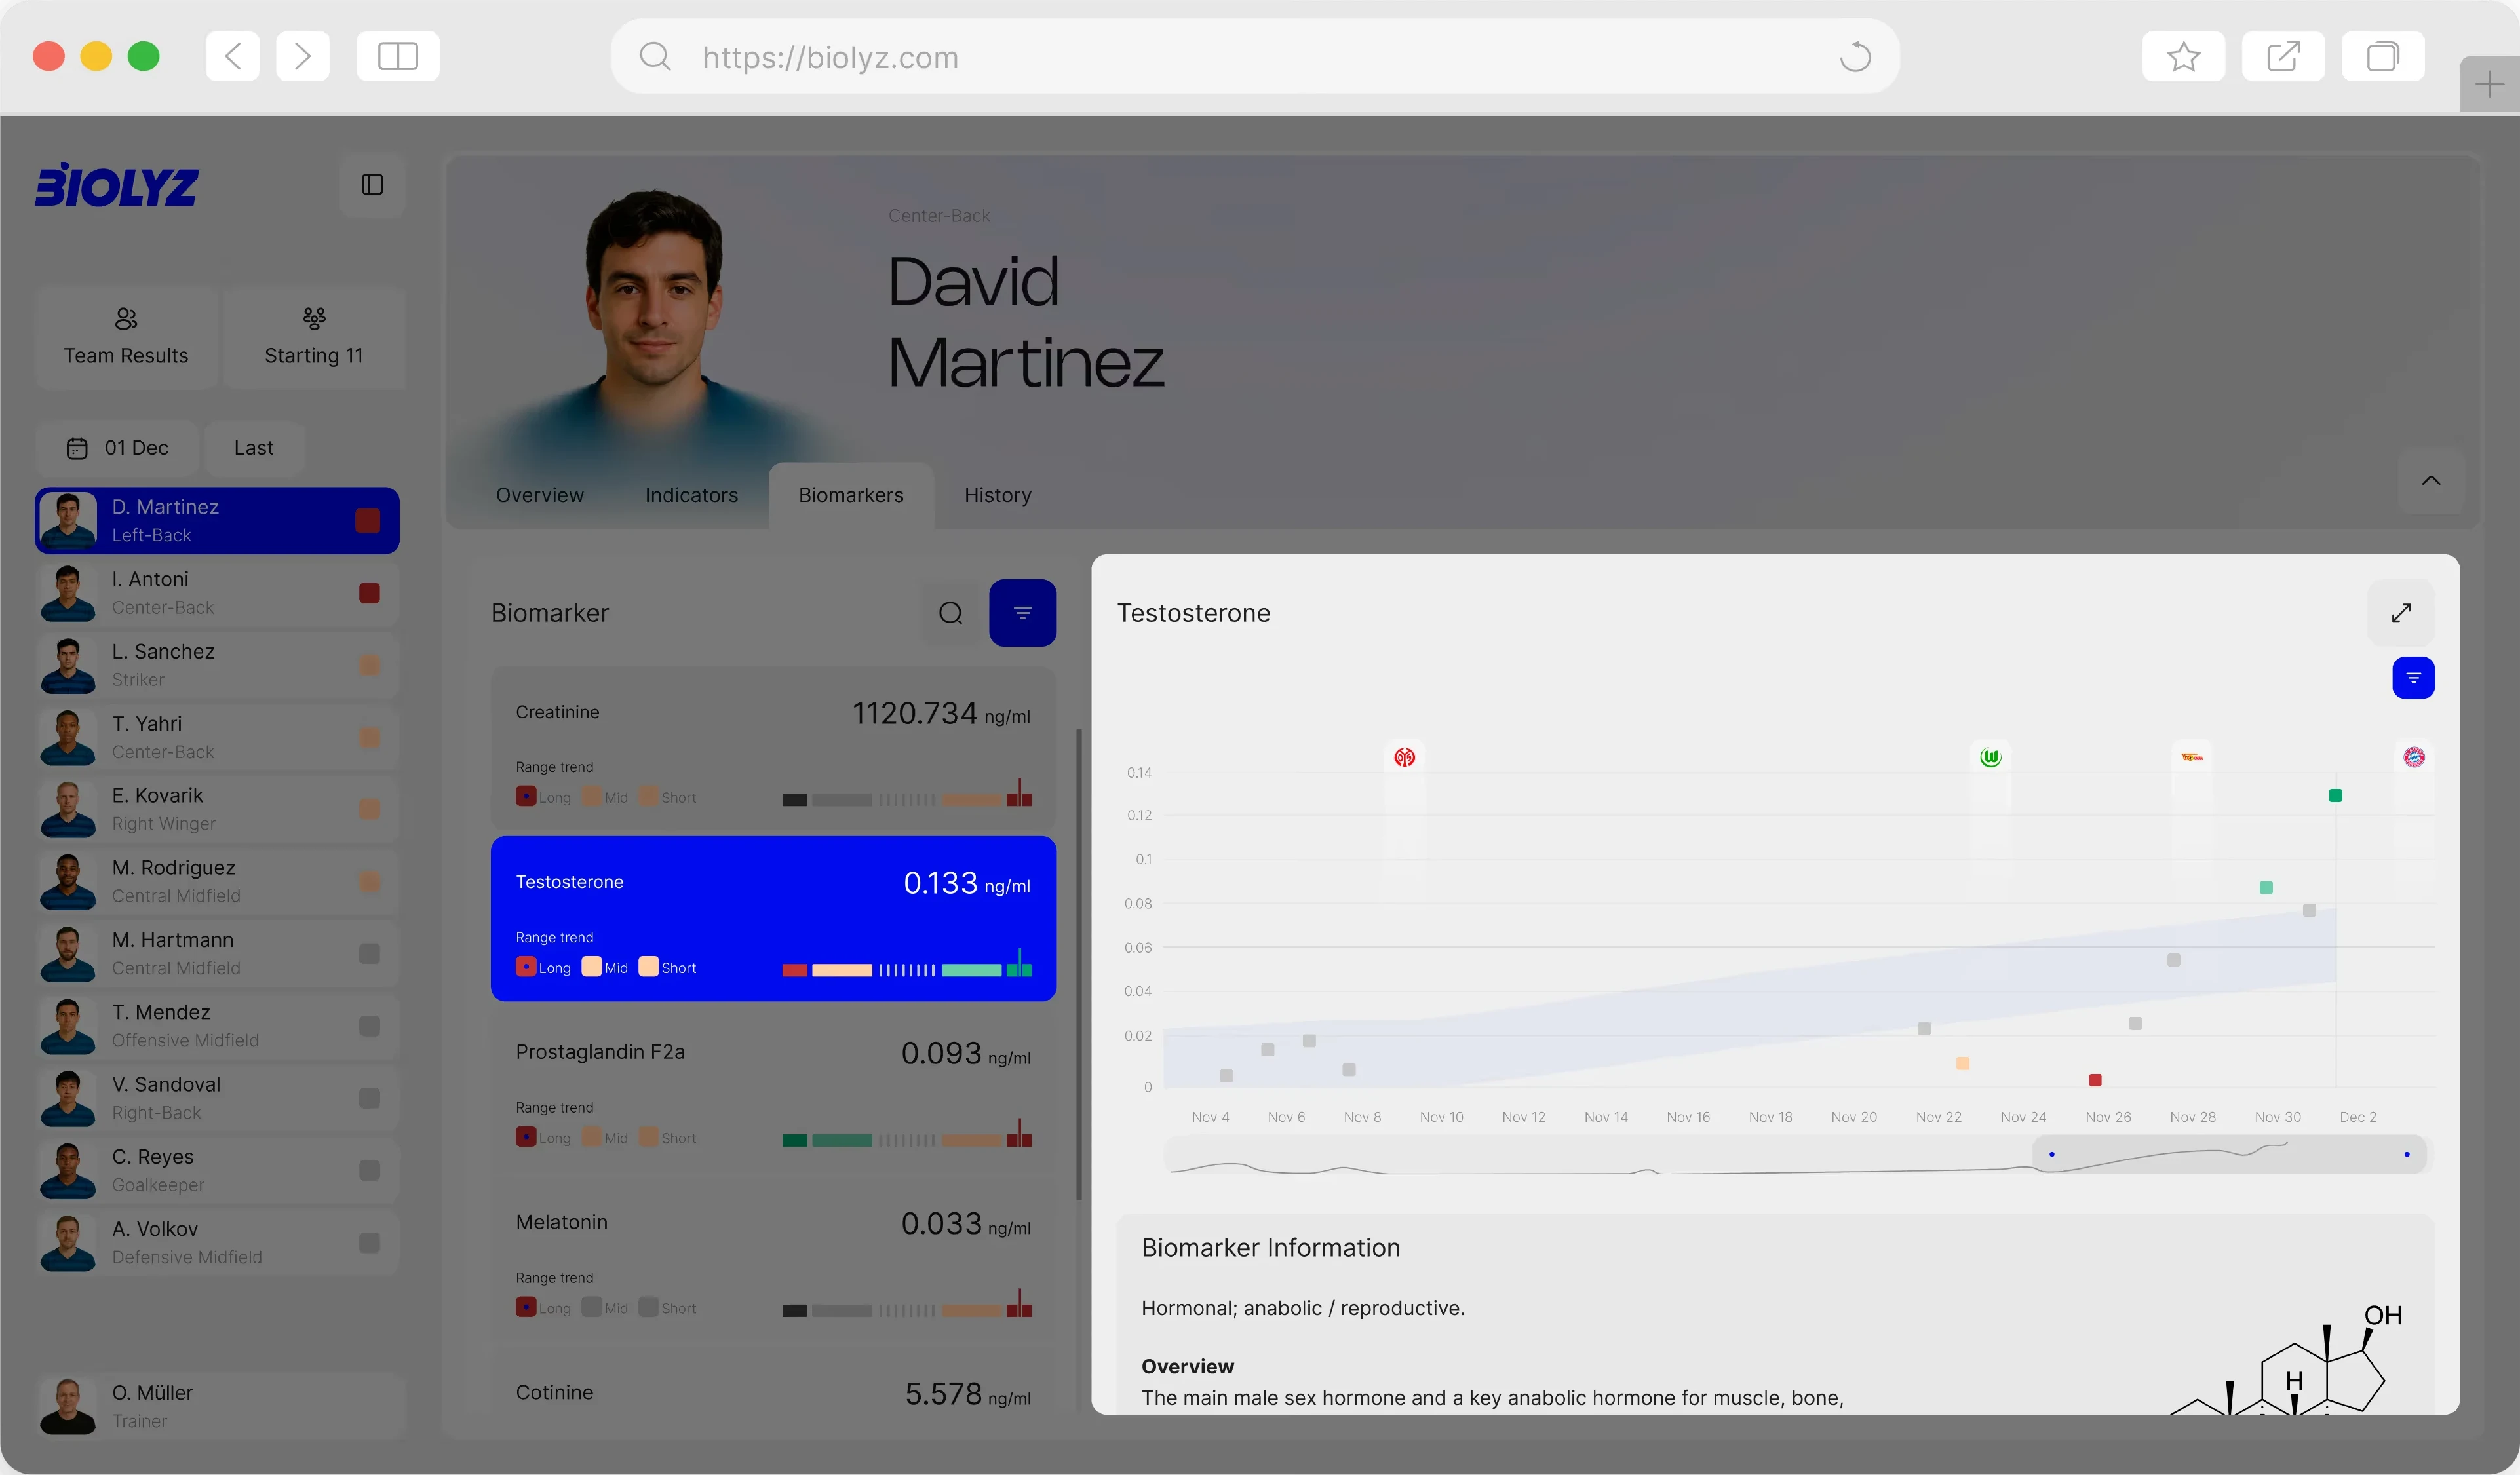The height and width of the screenshot is (1475, 2520).
Task: Switch to the History tab
Action: [x=997, y=495]
